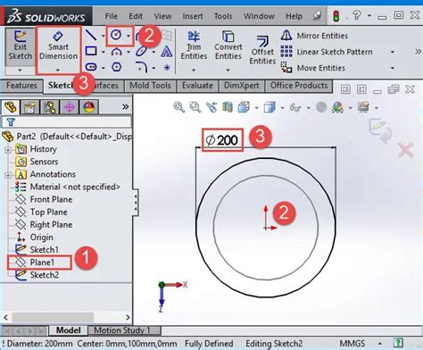Click the Zoom to Fit icon
The image size is (423, 350).
tap(179, 107)
